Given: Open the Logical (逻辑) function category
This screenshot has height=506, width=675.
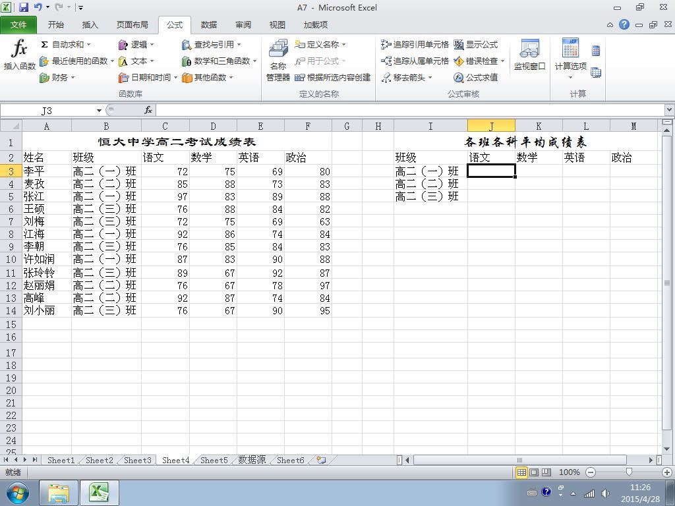Looking at the screenshot, I should click(x=136, y=44).
